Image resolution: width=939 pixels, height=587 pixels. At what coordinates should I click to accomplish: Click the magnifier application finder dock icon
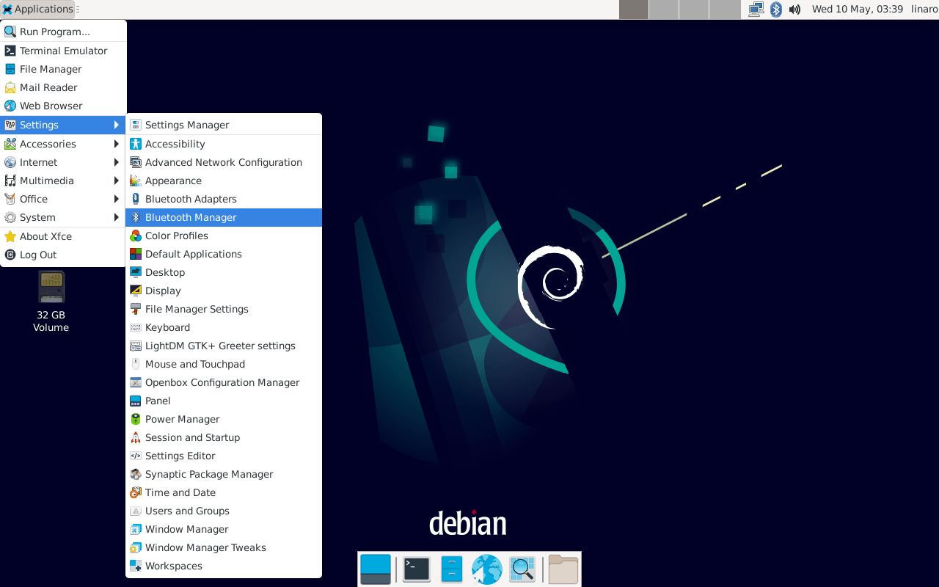(x=522, y=569)
